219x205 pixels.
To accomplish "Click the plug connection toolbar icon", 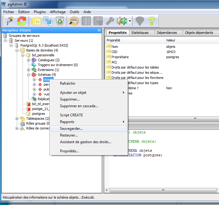I will 10,21.
